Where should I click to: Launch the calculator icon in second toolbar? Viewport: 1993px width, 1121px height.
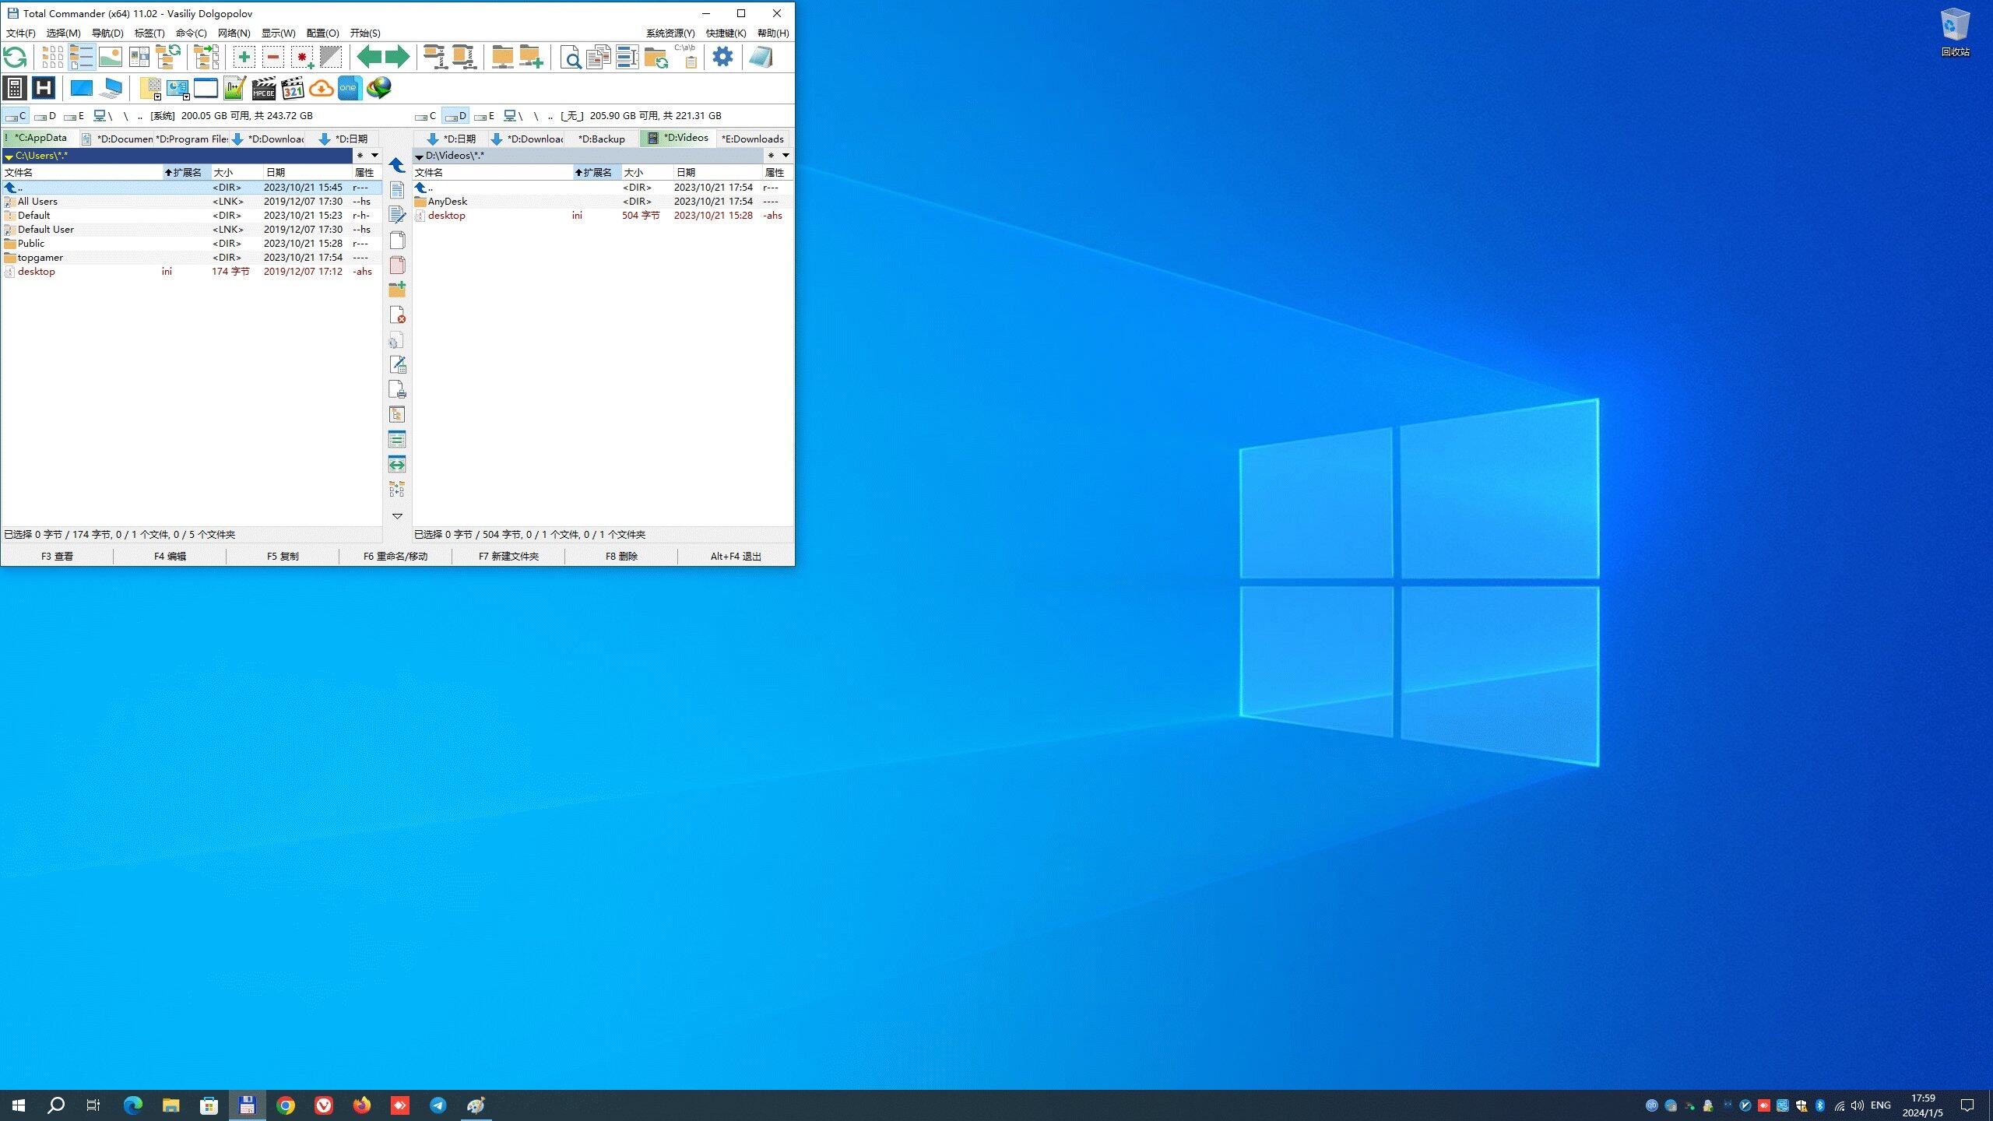tap(15, 88)
